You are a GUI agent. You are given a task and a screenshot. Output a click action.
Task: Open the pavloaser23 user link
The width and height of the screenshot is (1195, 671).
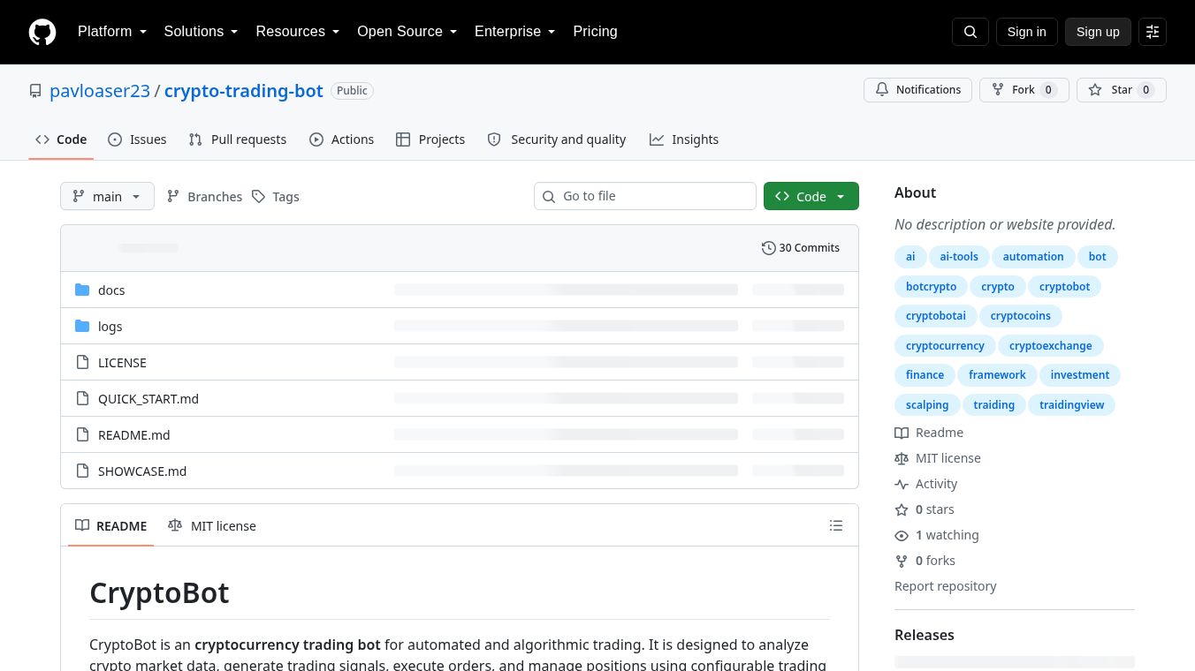(100, 91)
